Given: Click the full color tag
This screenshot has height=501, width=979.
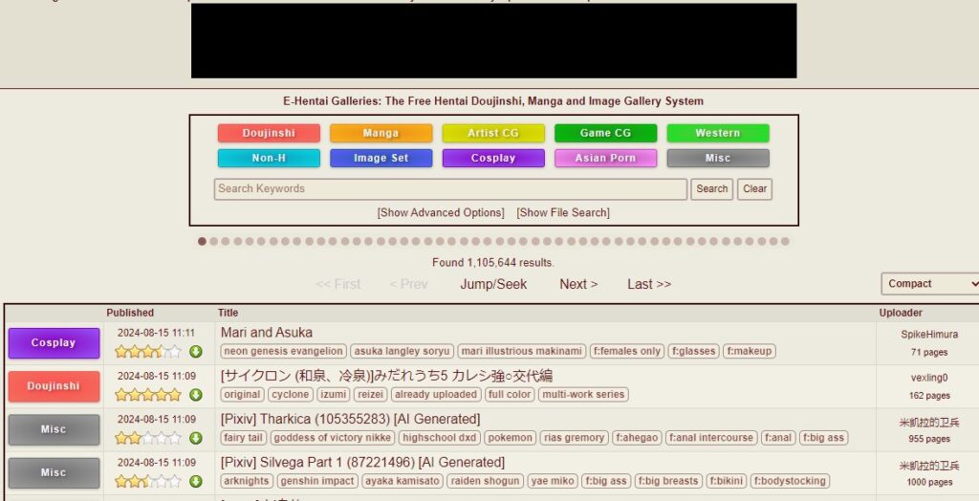Looking at the screenshot, I should [x=510, y=395].
